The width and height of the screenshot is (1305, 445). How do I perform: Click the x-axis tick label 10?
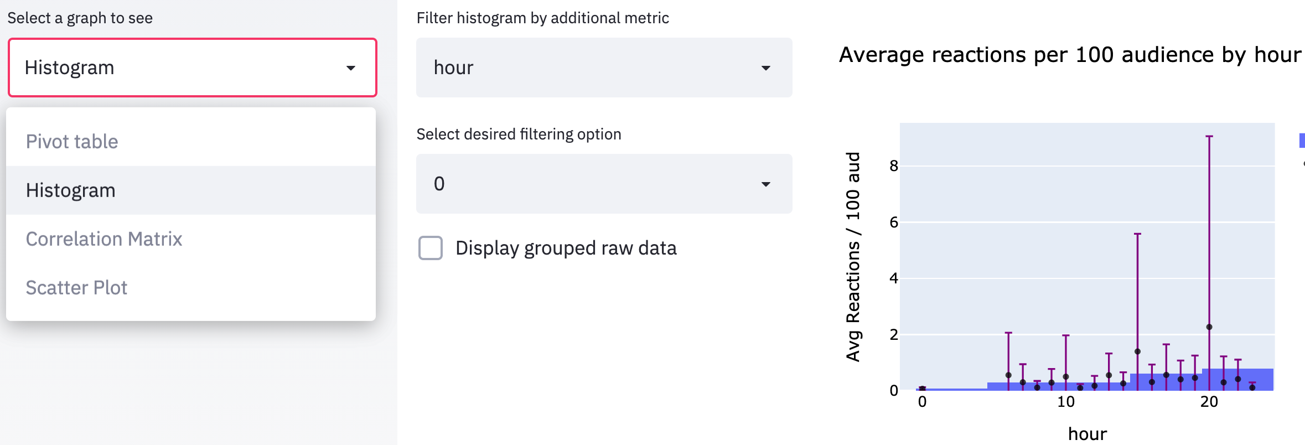tap(1066, 402)
